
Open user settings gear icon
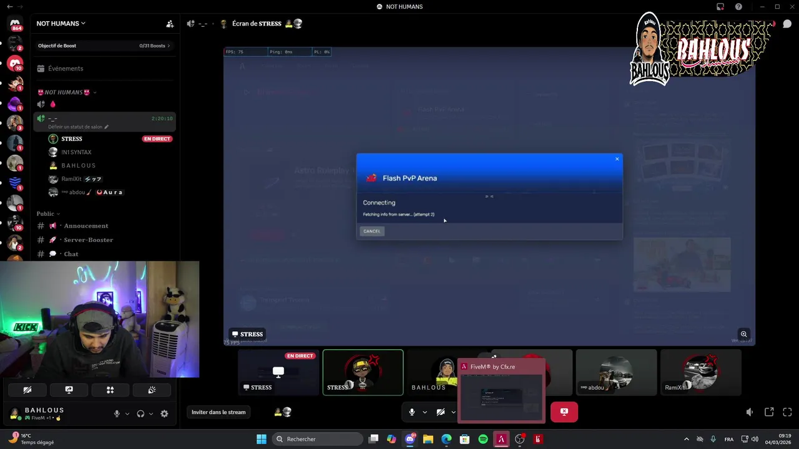(x=164, y=413)
